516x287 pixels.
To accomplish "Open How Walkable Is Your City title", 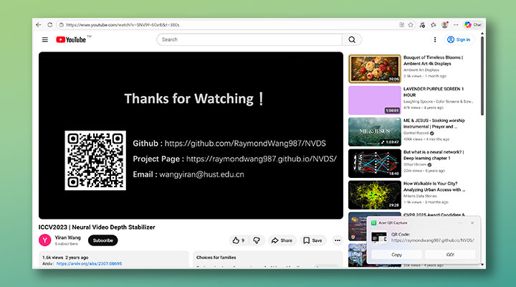I will (434, 187).
